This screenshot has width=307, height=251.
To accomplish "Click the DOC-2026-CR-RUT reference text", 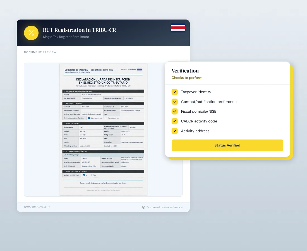I will tap(37, 207).
